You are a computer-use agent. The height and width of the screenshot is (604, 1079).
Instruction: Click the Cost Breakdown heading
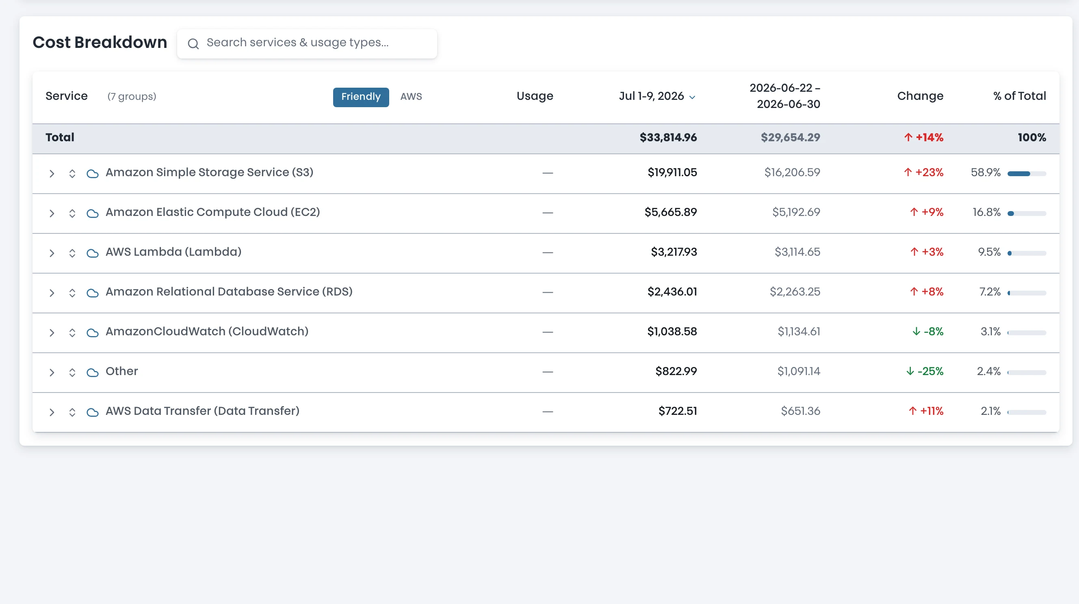tap(100, 42)
